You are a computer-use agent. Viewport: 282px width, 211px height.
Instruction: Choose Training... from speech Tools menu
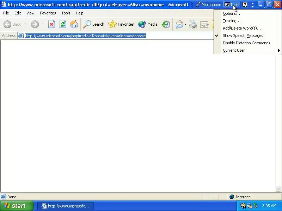pos(248,21)
